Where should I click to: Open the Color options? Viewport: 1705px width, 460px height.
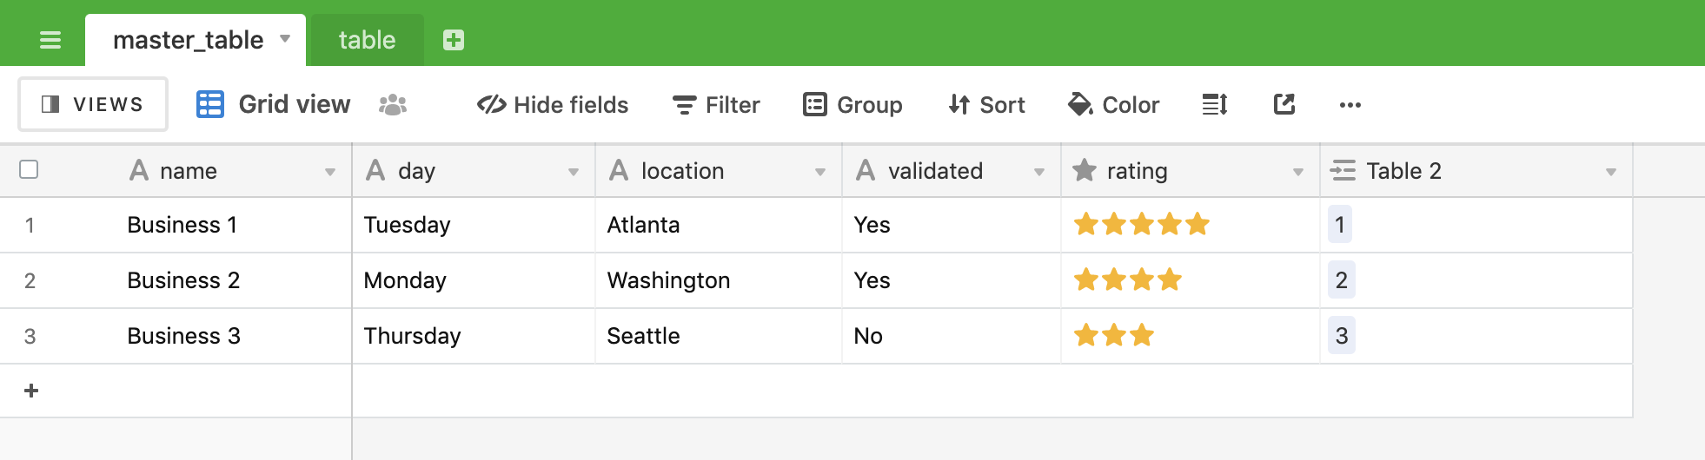point(1113,105)
